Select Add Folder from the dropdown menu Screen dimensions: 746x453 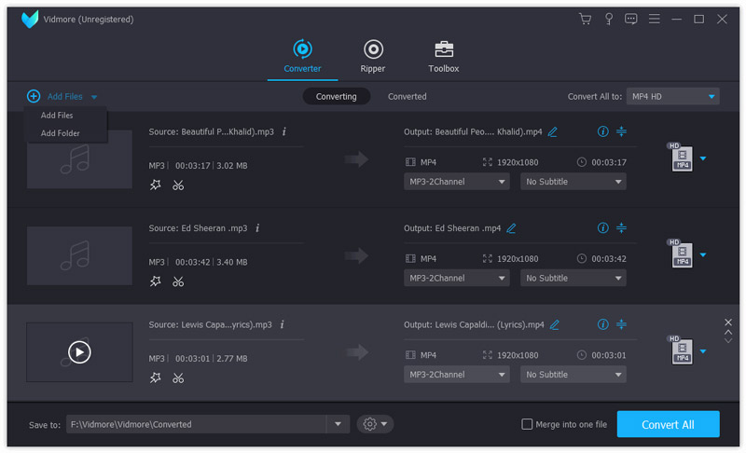[x=61, y=133]
